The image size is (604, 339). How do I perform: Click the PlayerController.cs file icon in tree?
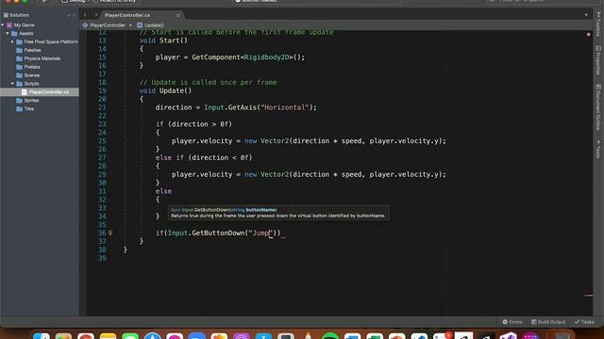[25, 92]
